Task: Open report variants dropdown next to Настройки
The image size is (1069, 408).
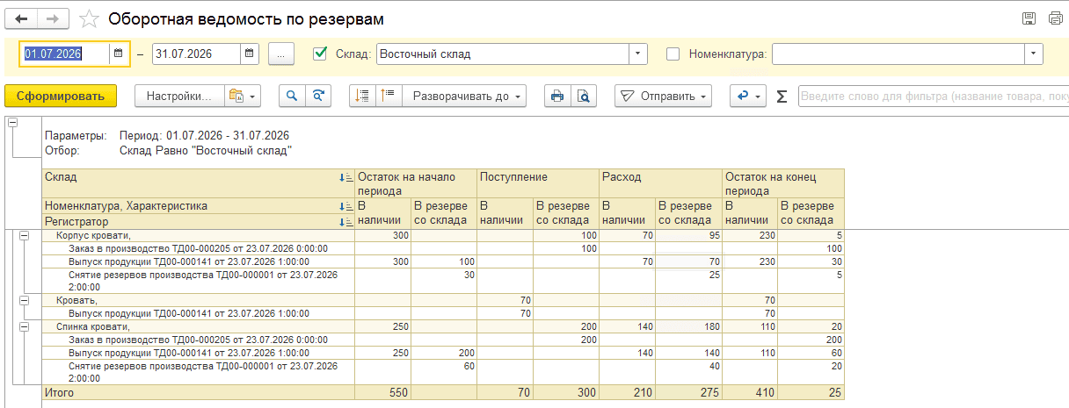Action: click(243, 96)
